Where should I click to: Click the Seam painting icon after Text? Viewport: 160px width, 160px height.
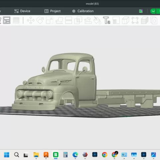tap(116, 20)
